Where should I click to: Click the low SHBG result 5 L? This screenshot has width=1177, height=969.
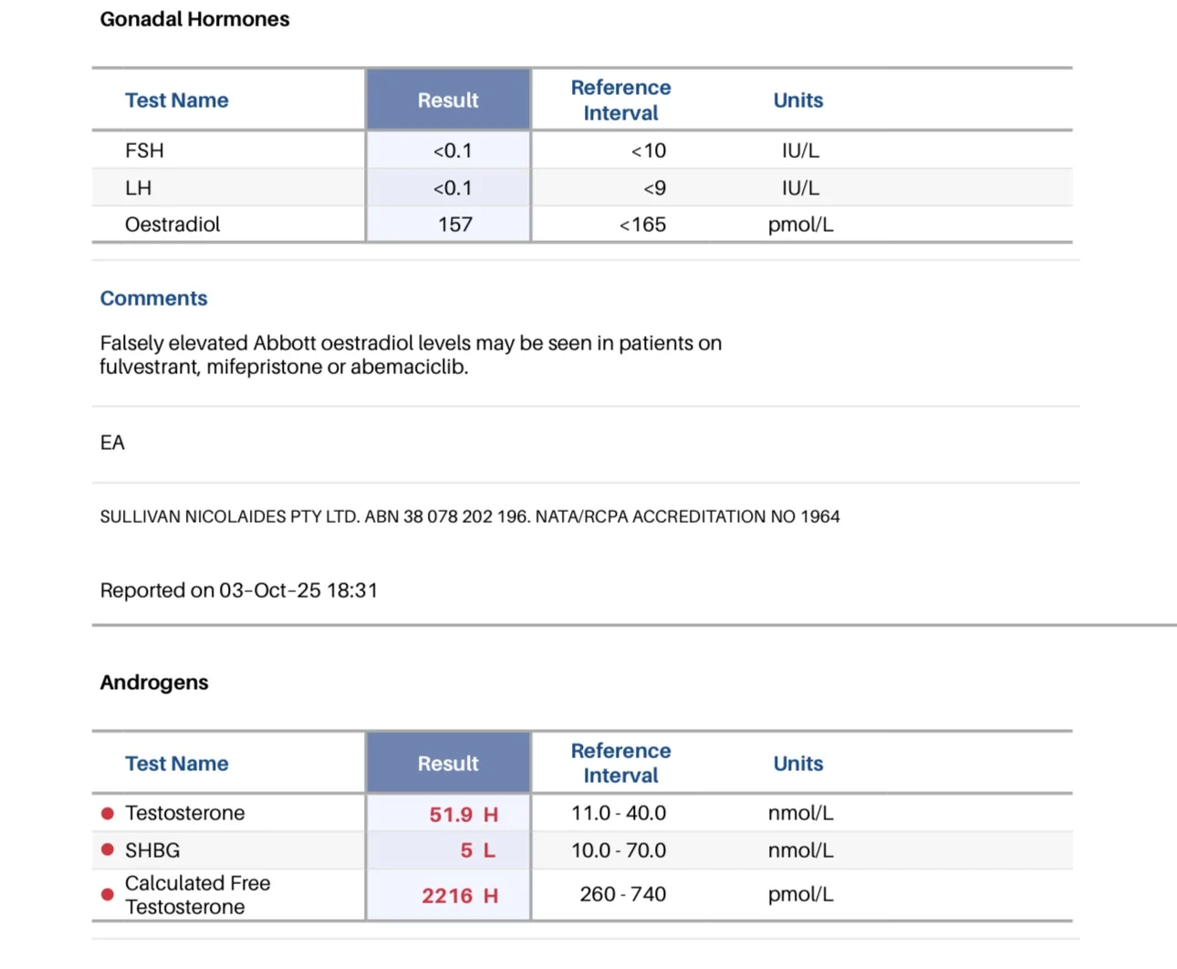[x=476, y=850]
